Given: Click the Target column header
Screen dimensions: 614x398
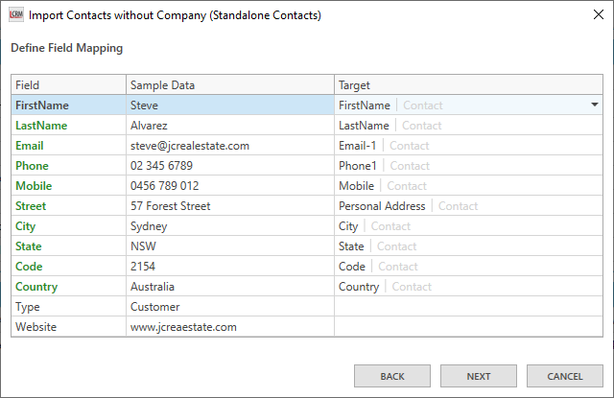Looking at the screenshot, I should (468, 85).
